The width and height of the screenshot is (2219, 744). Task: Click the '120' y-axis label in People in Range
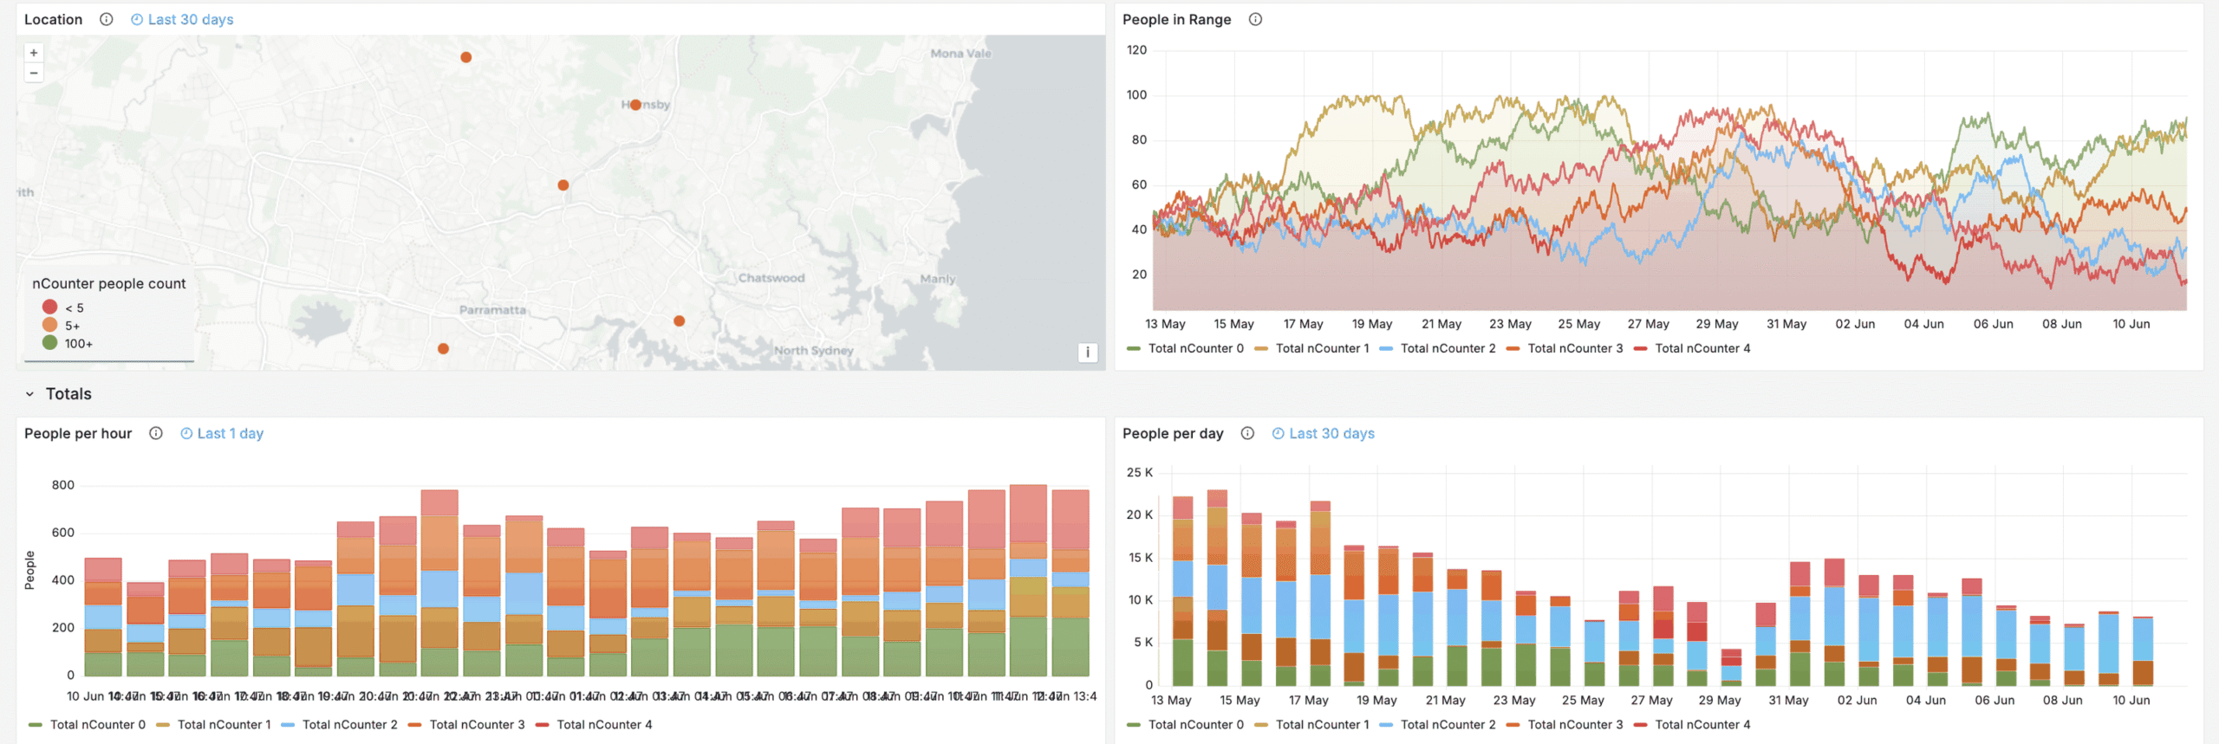[x=1136, y=49]
